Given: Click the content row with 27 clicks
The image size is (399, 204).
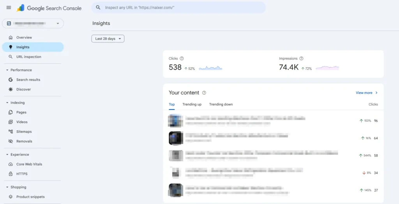Looking at the screenshot, I should 273,190.
